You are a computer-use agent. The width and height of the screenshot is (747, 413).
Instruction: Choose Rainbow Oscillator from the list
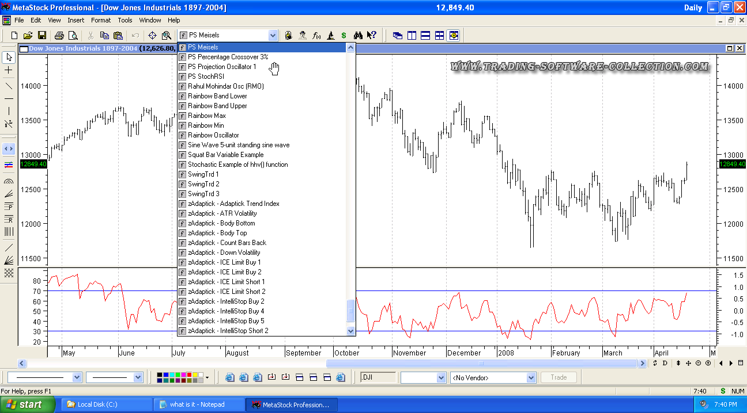213,135
